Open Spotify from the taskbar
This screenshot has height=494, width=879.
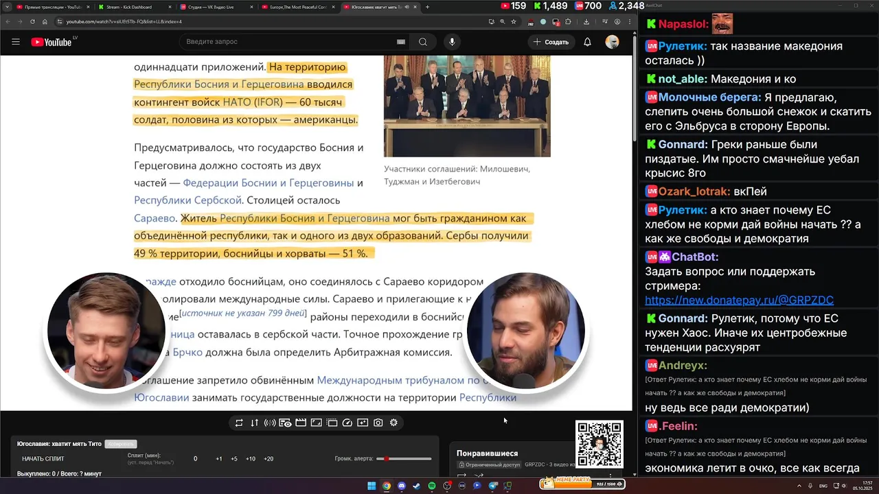click(431, 486)
